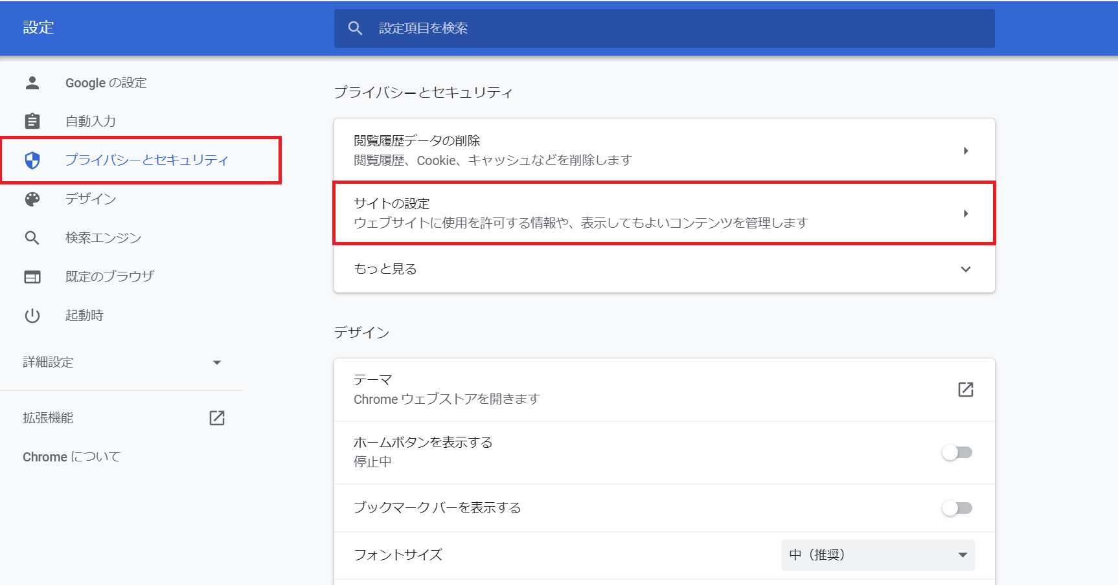
Task: Expand the もっと見る section
Action: tap(662, 269)
